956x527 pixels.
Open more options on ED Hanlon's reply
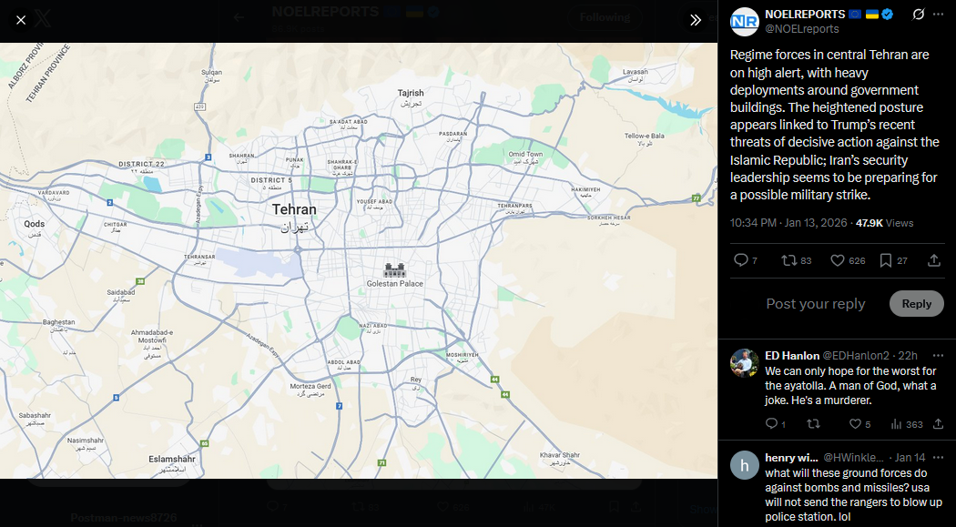[937, 356]
